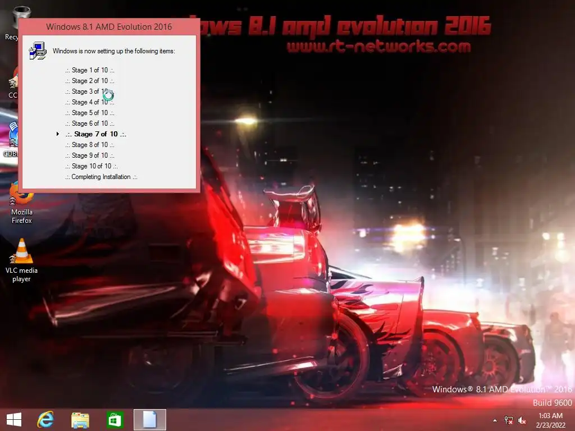Select the 'Stage 2 of 10' line
The width and height of the screenshot is (575, 431).
90,81
